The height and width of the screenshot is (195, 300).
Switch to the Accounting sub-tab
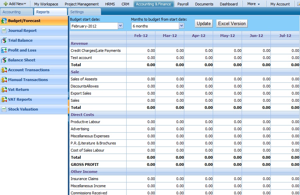16,12
